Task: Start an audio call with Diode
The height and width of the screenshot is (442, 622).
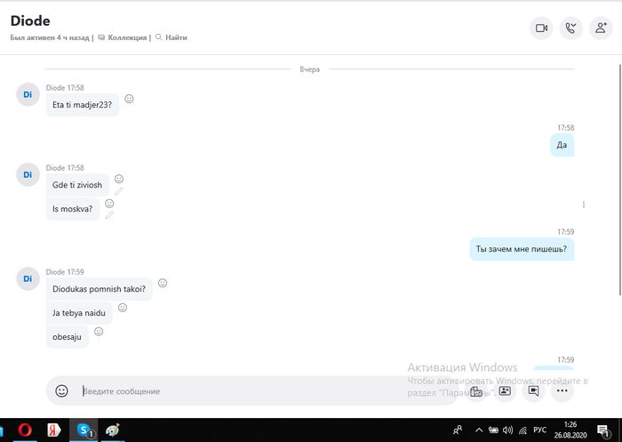Action: [x=570, y=28]
